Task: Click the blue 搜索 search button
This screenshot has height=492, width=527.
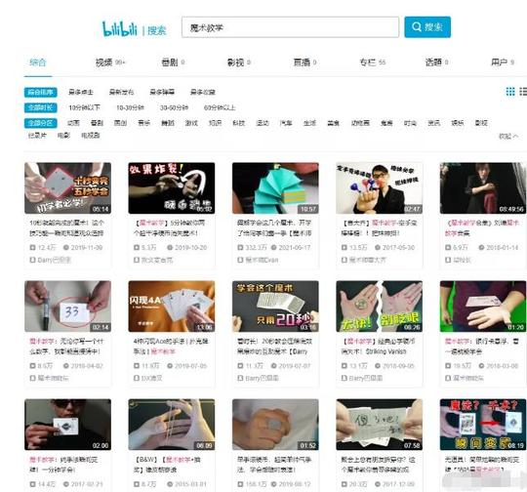Action: [427, 27]
